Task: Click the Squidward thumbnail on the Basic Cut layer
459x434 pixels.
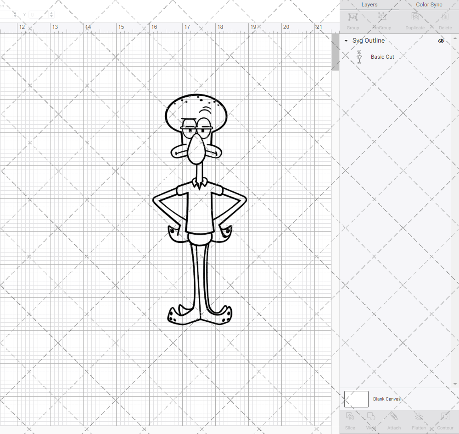Action: click(x=359, y=57)
